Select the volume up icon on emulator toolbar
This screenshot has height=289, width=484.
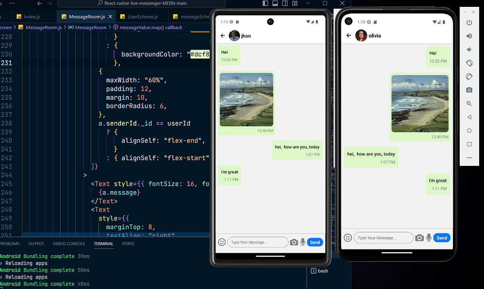coord(469,36)
